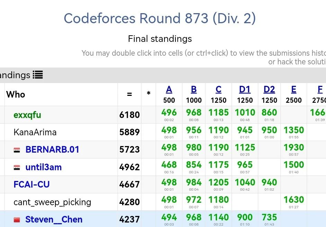Screen dimensions: 326x227
Task: Click the Codeforces Round 873 title link
Action: tap(160, 18)
